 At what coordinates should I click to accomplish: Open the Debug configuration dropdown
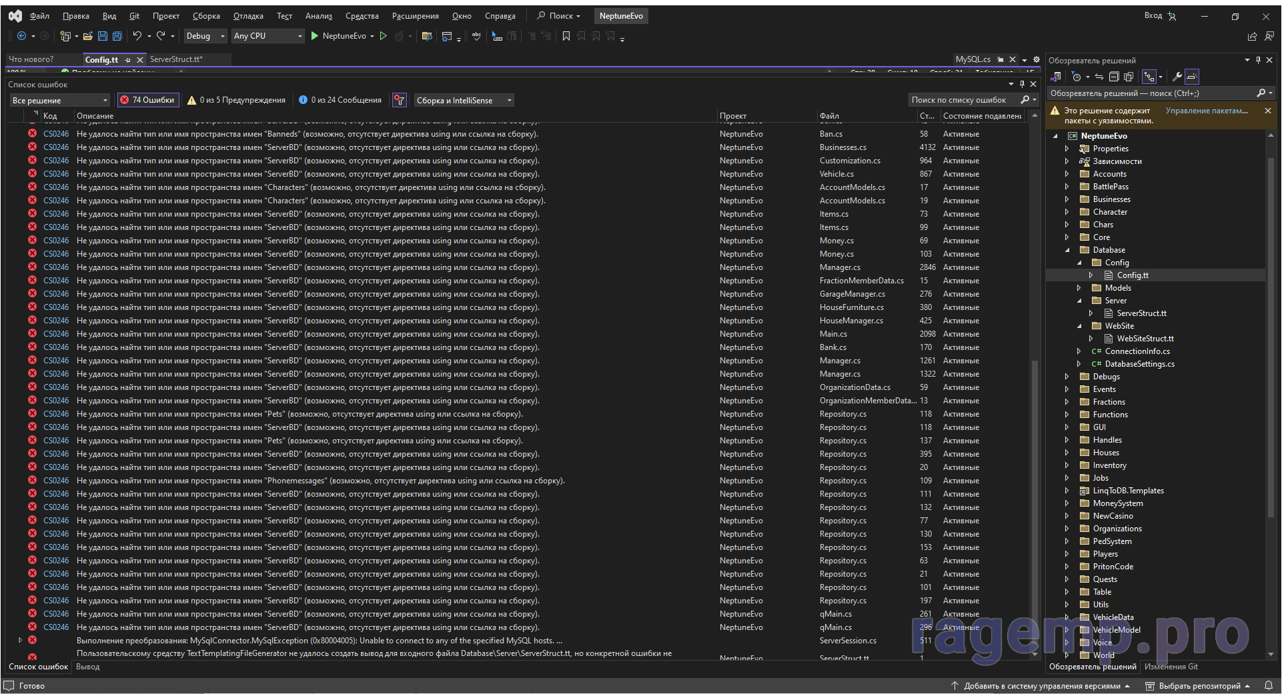click(205, 36)
